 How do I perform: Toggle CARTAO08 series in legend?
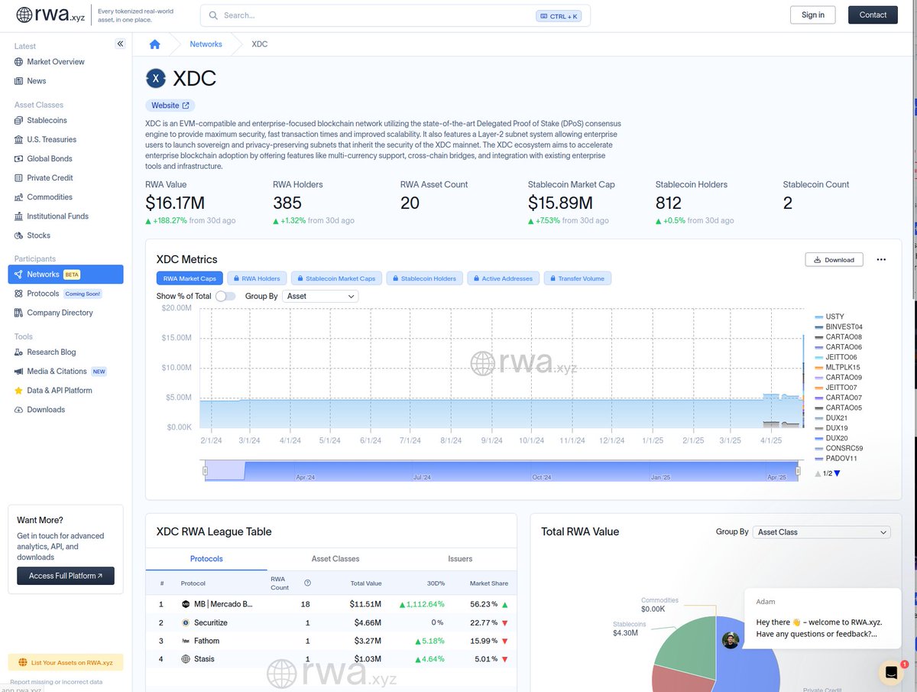coord(838,337)
